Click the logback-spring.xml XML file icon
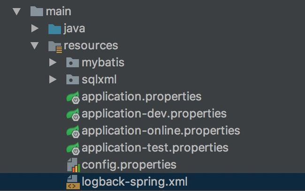The width and height of the screenshot is (305, 191). (x=73, y=182)
